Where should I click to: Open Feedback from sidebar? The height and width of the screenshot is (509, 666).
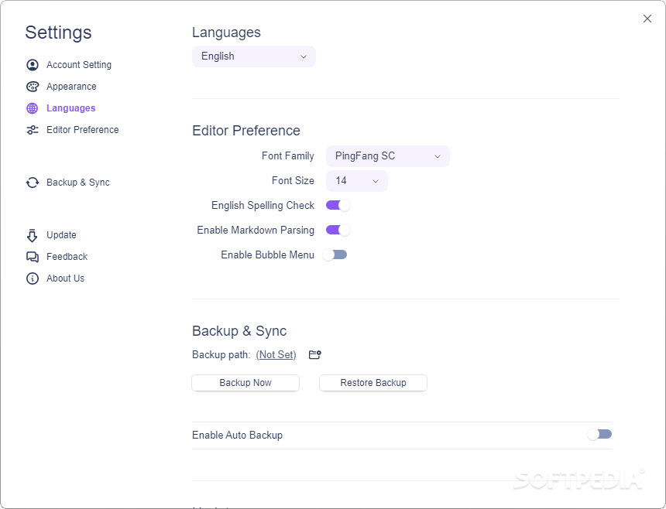tap(67, 257)
